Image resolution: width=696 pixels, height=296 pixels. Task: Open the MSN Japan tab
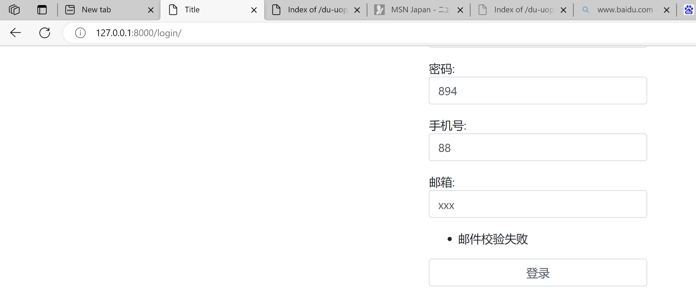(x=419, y=10)
